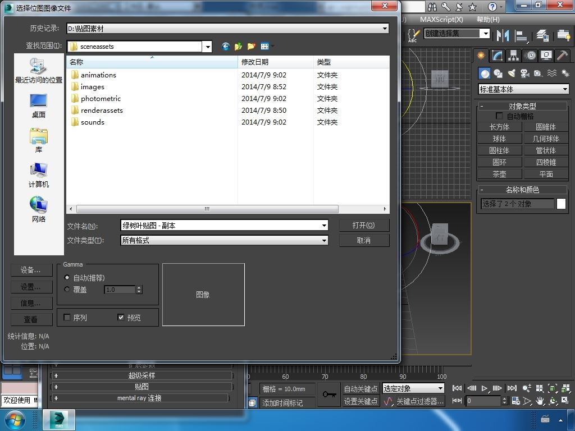Click the Pan View hand icon
The image size is (575, 431).
[x=540, y=401]
